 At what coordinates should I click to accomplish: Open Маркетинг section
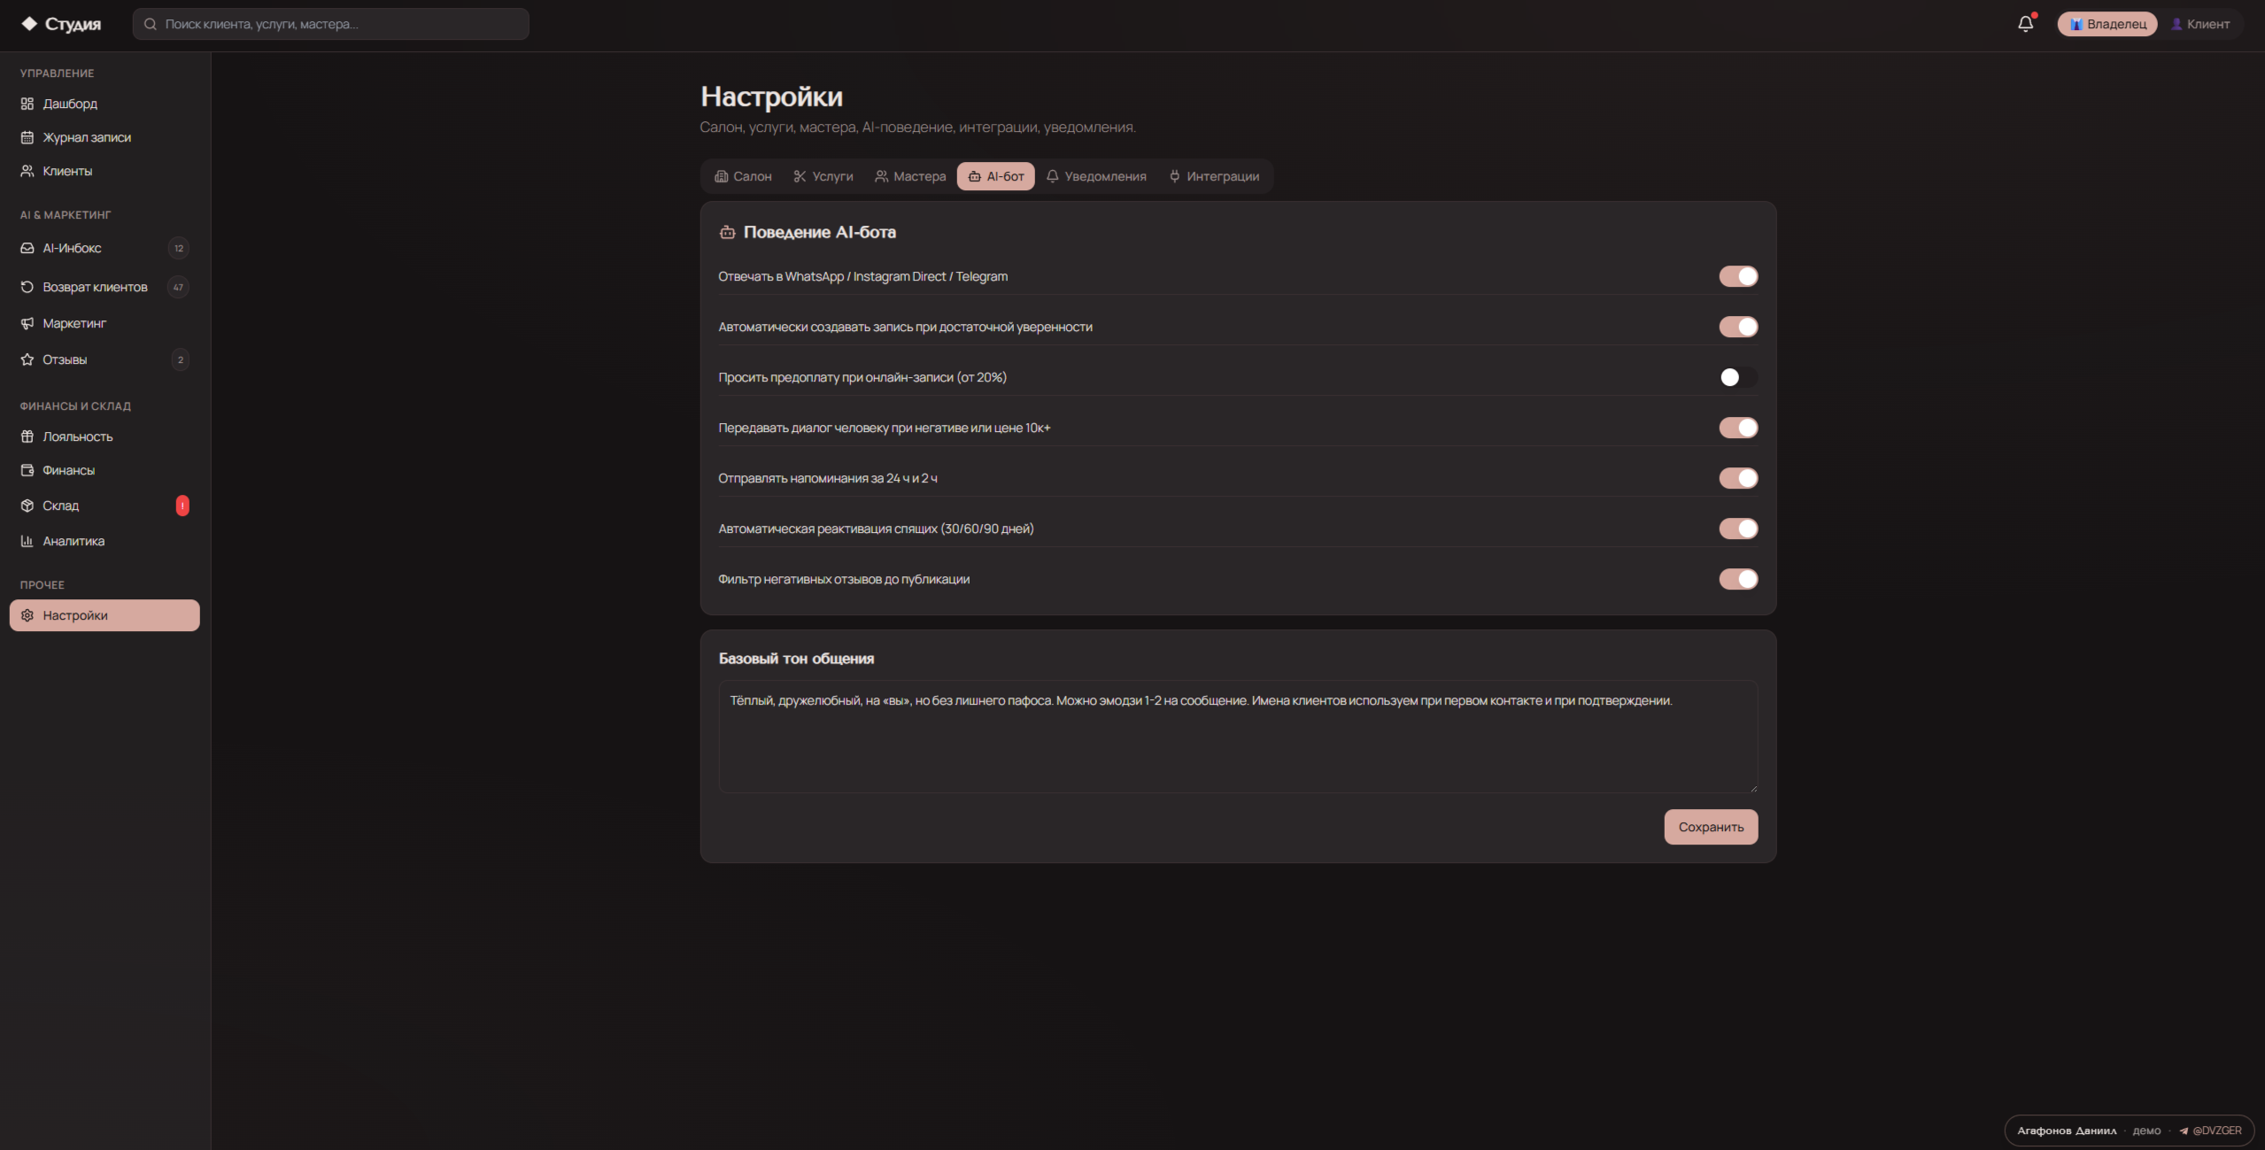click(x=104, y=323)
